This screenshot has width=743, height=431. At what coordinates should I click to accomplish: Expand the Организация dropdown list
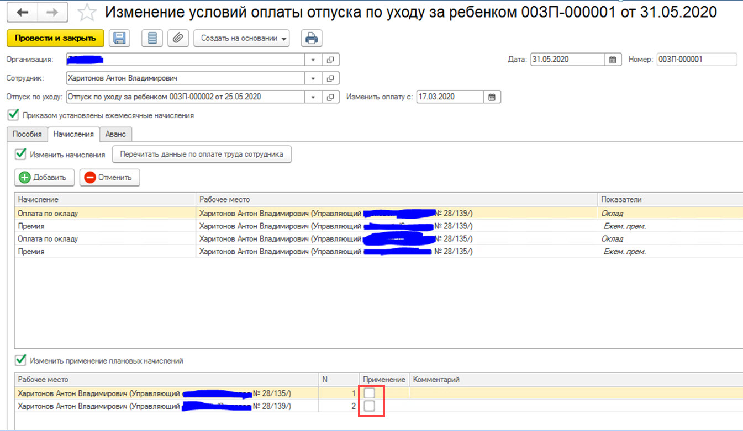tap(313, 60)
